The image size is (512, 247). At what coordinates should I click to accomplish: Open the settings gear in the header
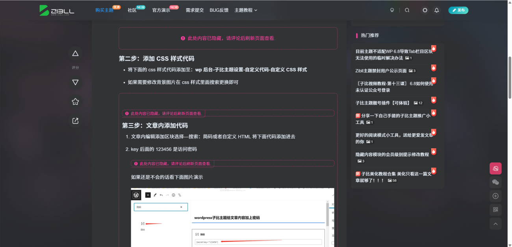pos(425,10)
